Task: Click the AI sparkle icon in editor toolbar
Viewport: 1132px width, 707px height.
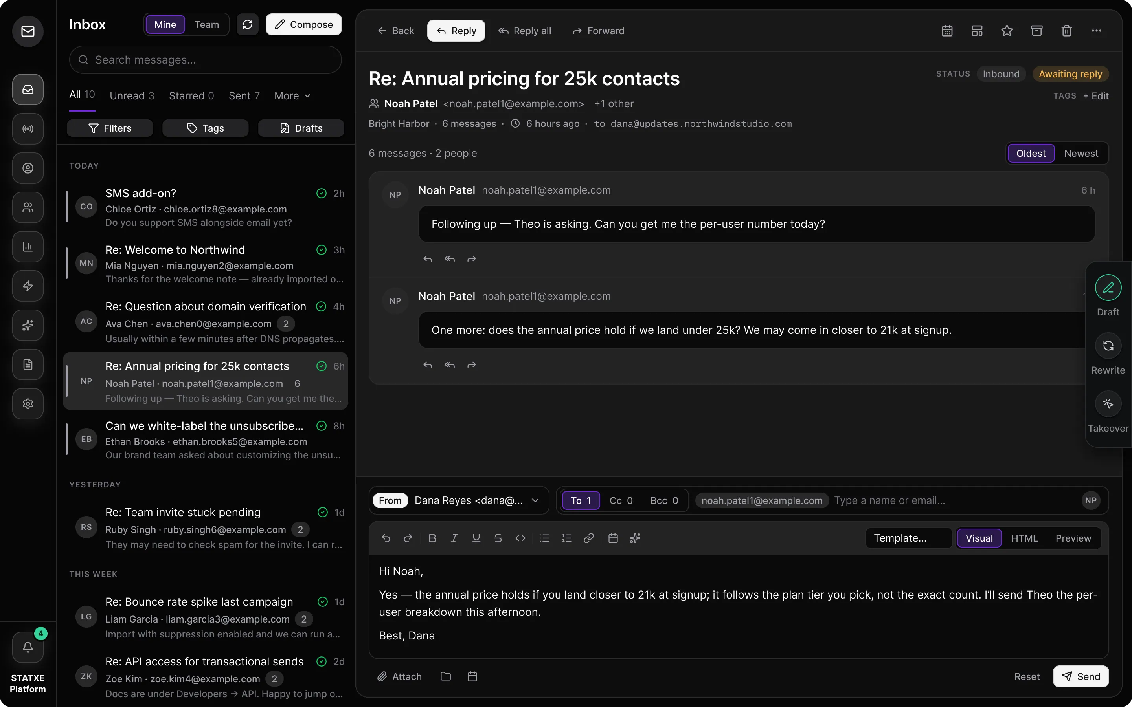Action: pyautogui.click(x=635, y=538)
